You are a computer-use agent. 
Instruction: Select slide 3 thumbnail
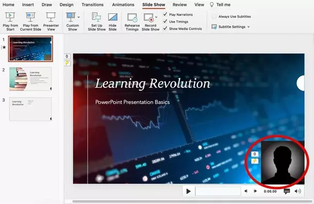[x=30, y=109]
